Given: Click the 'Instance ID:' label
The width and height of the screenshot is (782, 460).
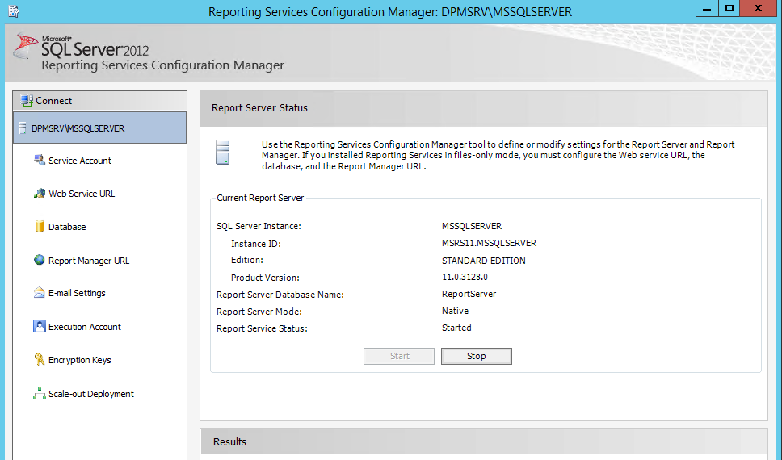Looking at the screenshot, I should point(256,244).
